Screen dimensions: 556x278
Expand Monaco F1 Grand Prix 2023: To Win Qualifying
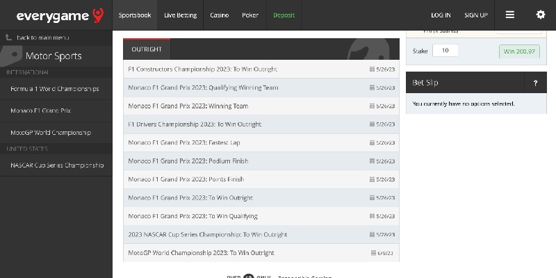tap(261, 216)
